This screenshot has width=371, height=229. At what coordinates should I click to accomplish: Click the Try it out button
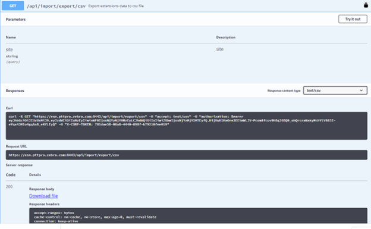pos(353,19)
